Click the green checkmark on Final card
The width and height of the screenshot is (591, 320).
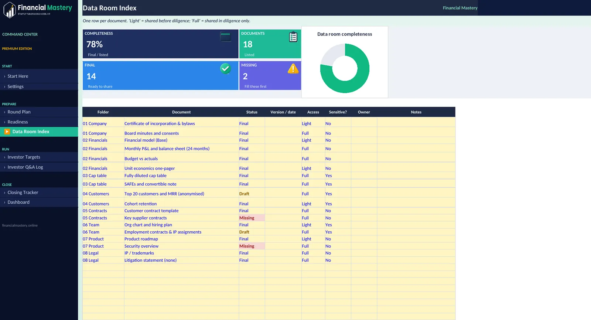(225, 68)
